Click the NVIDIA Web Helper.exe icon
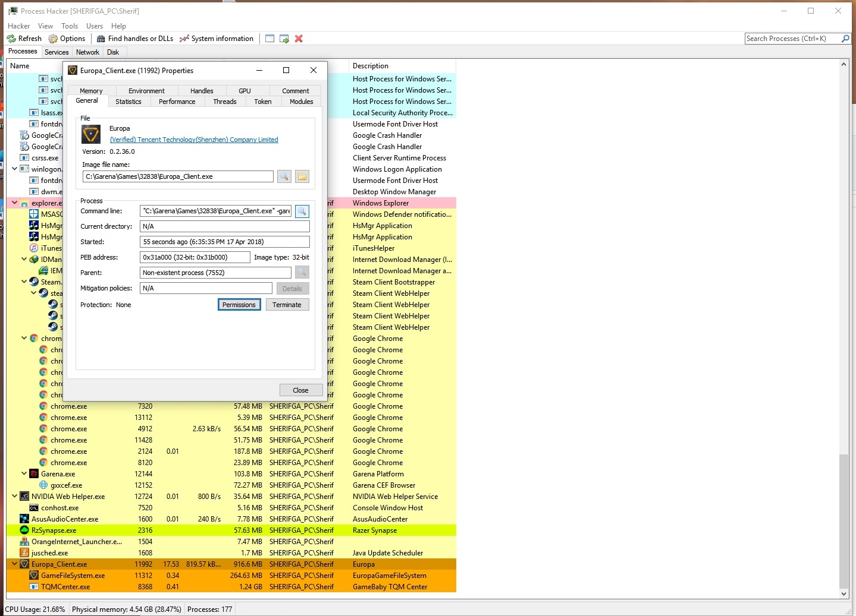Screen dimensions: 856x616 24,497
